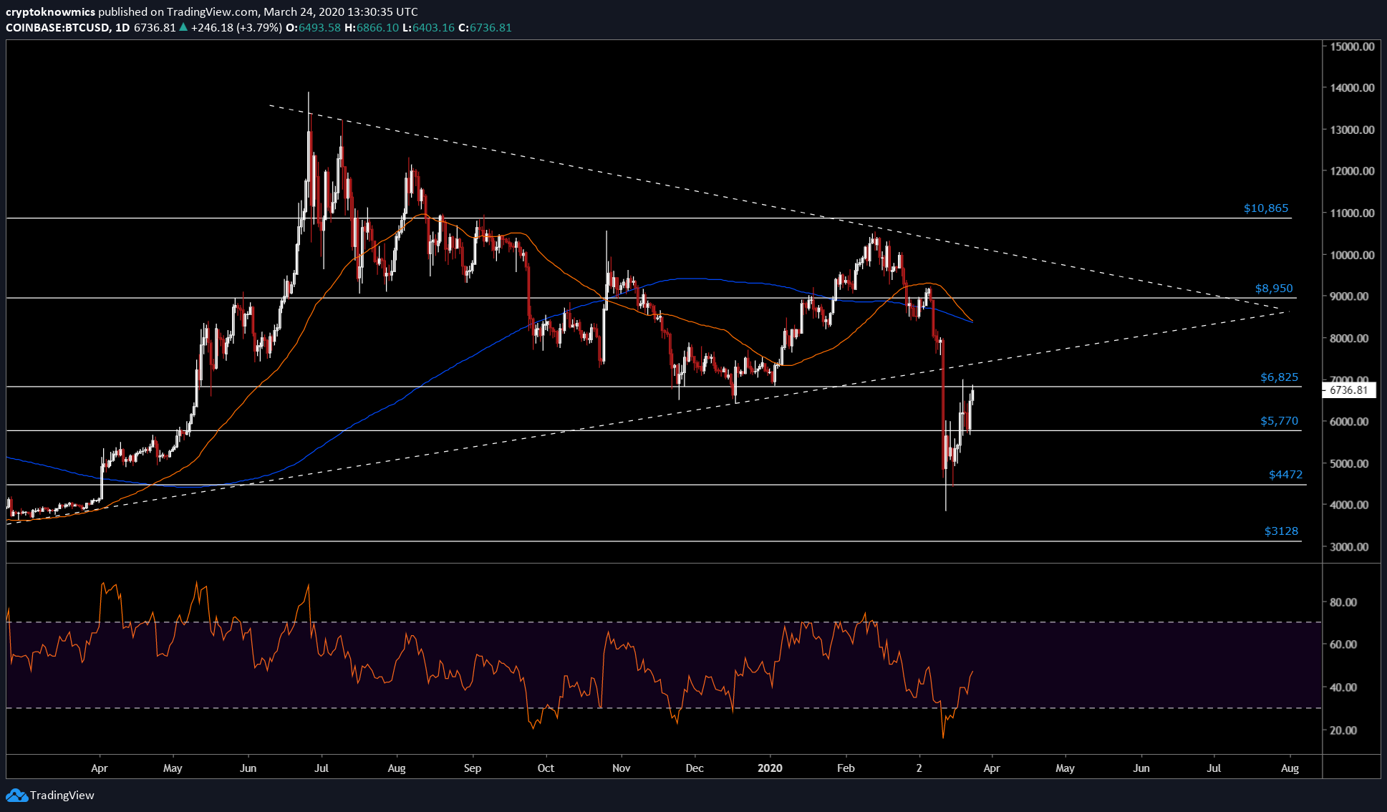
Task: Click the Jul 2019 marker on time axis
Action: coord(322,768)
